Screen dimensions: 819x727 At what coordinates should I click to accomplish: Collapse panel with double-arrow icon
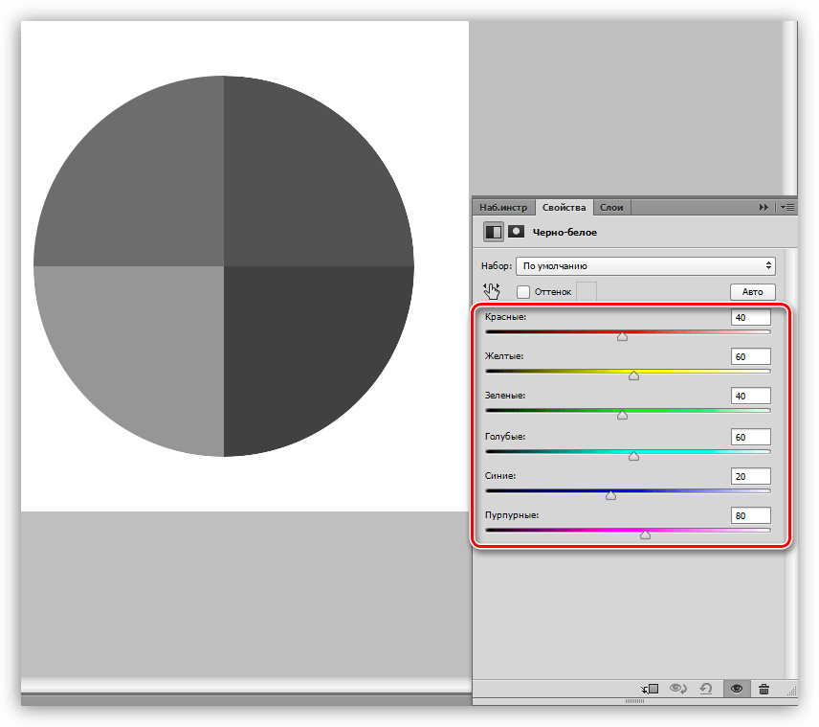click(x=764, y=208)
